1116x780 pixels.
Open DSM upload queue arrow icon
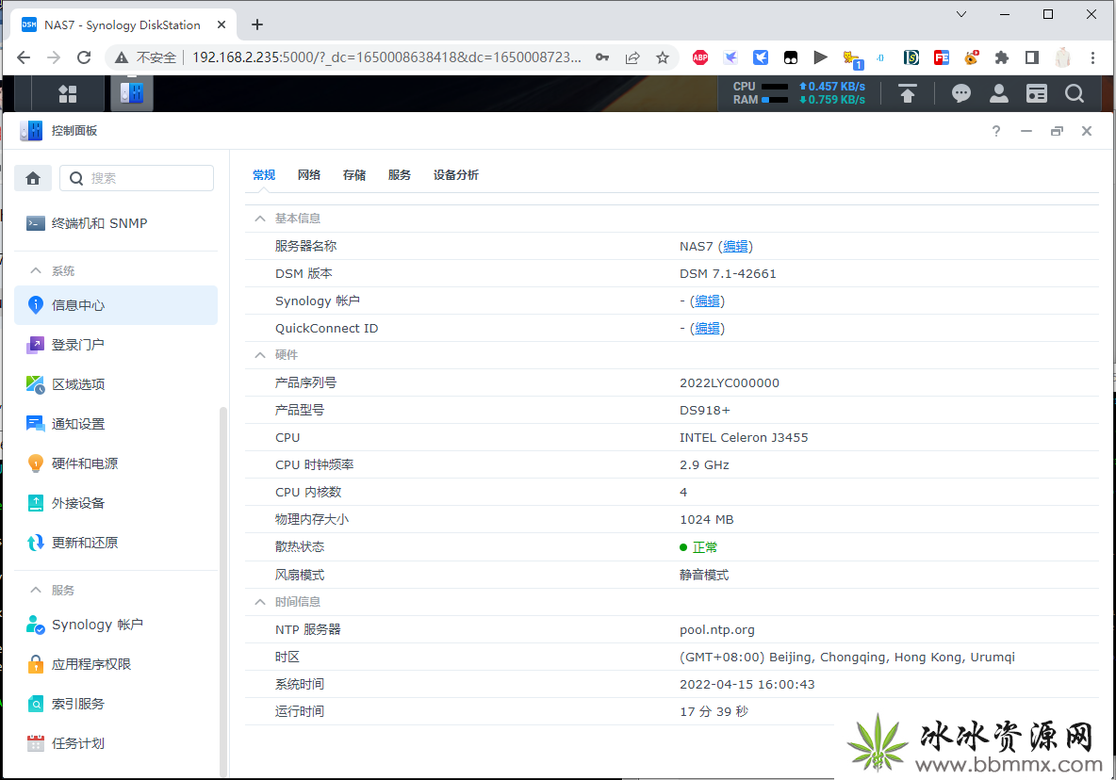pyautogui.click(x=908, y=94)
